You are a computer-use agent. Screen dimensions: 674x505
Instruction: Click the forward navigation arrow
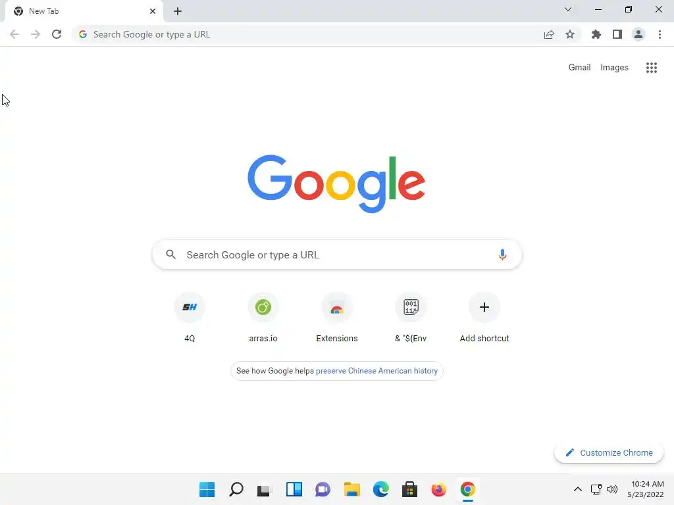[x=36, y=34]
